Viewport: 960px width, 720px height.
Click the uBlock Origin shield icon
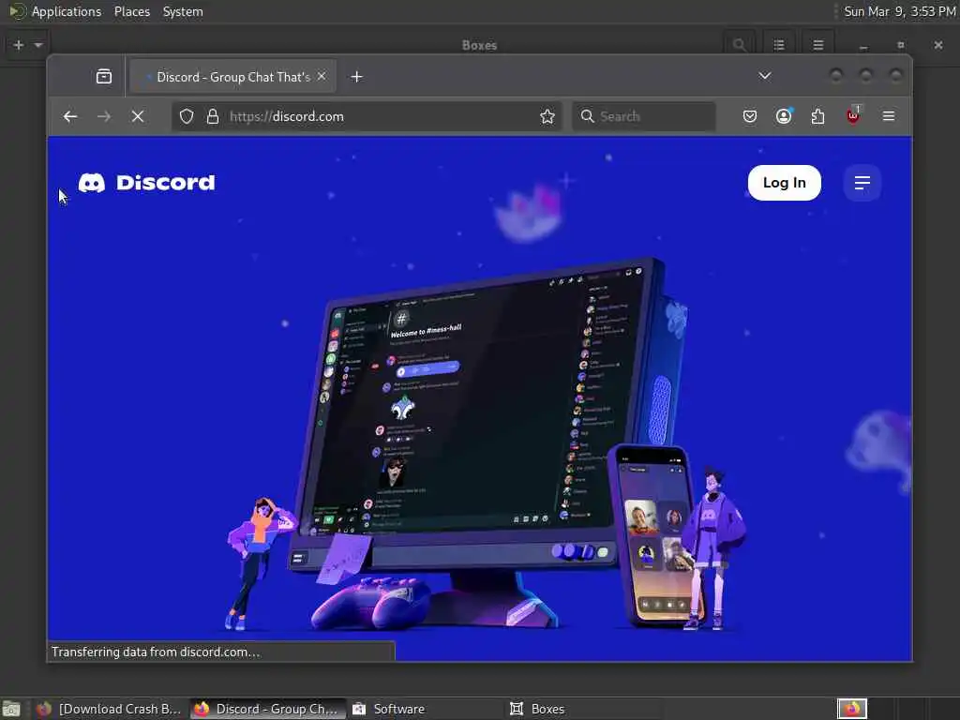click(853, 115)
